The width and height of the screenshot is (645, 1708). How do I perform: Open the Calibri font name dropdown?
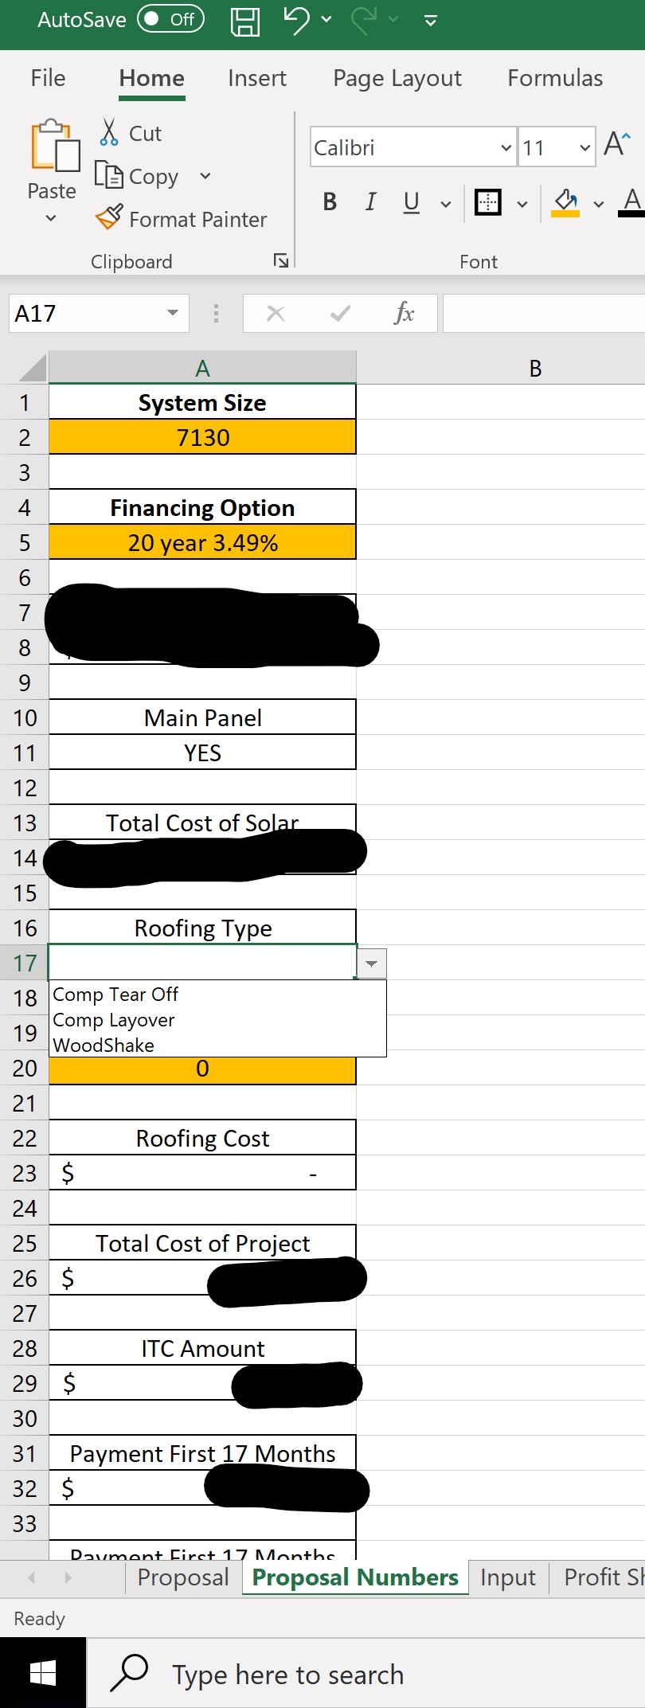coord(506,148)
